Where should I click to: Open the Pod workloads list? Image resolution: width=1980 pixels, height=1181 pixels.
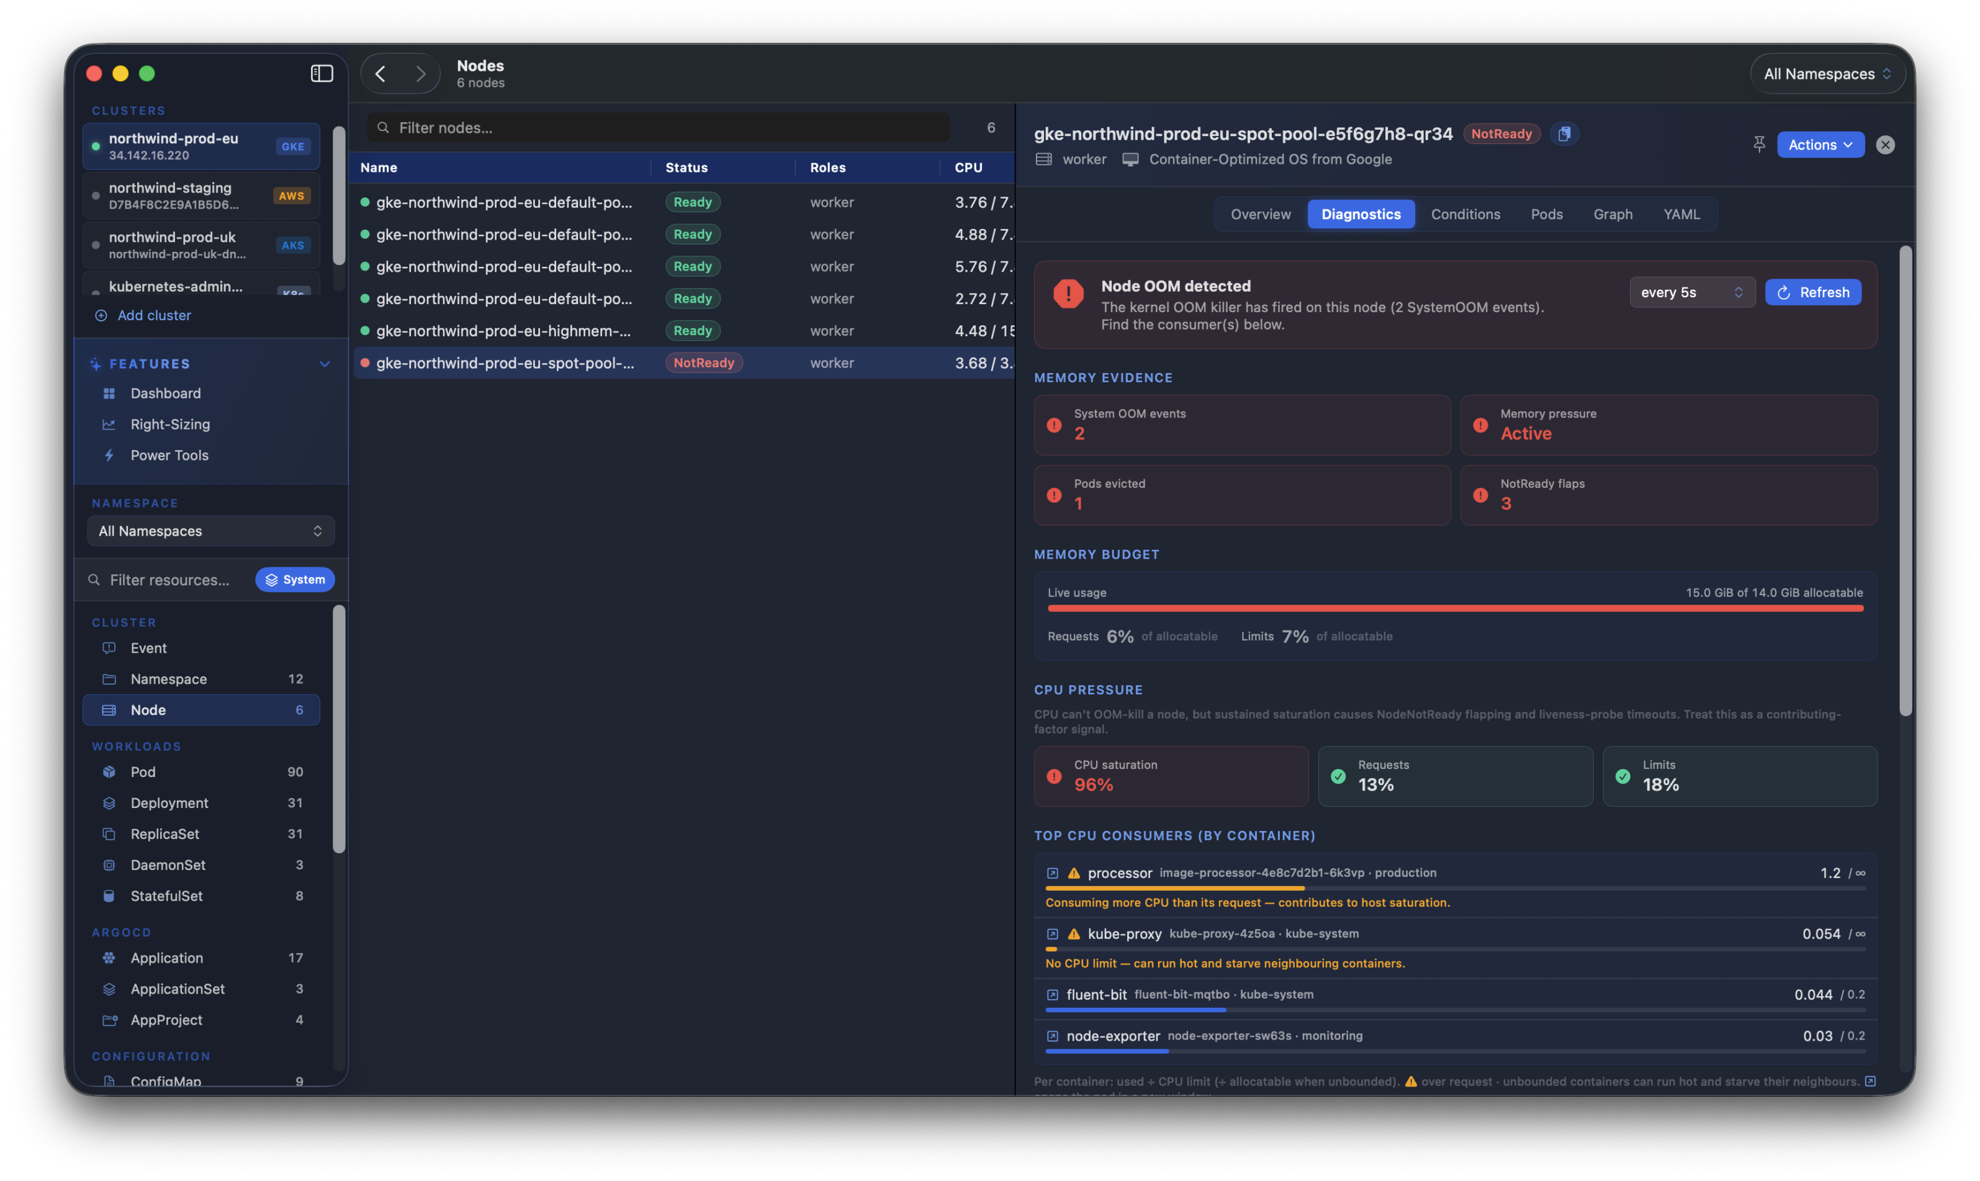201,772
